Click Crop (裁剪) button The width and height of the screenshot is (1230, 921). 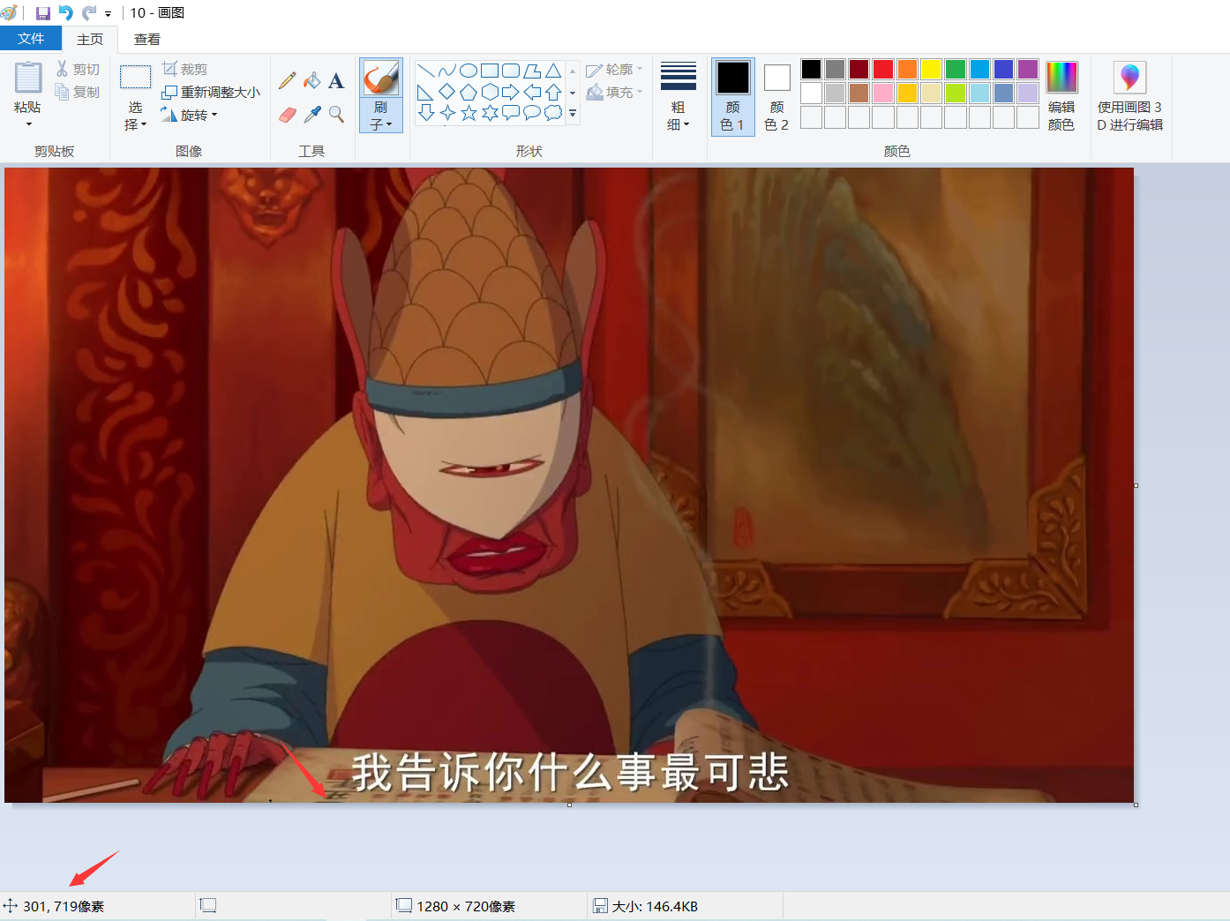point(185,69)
